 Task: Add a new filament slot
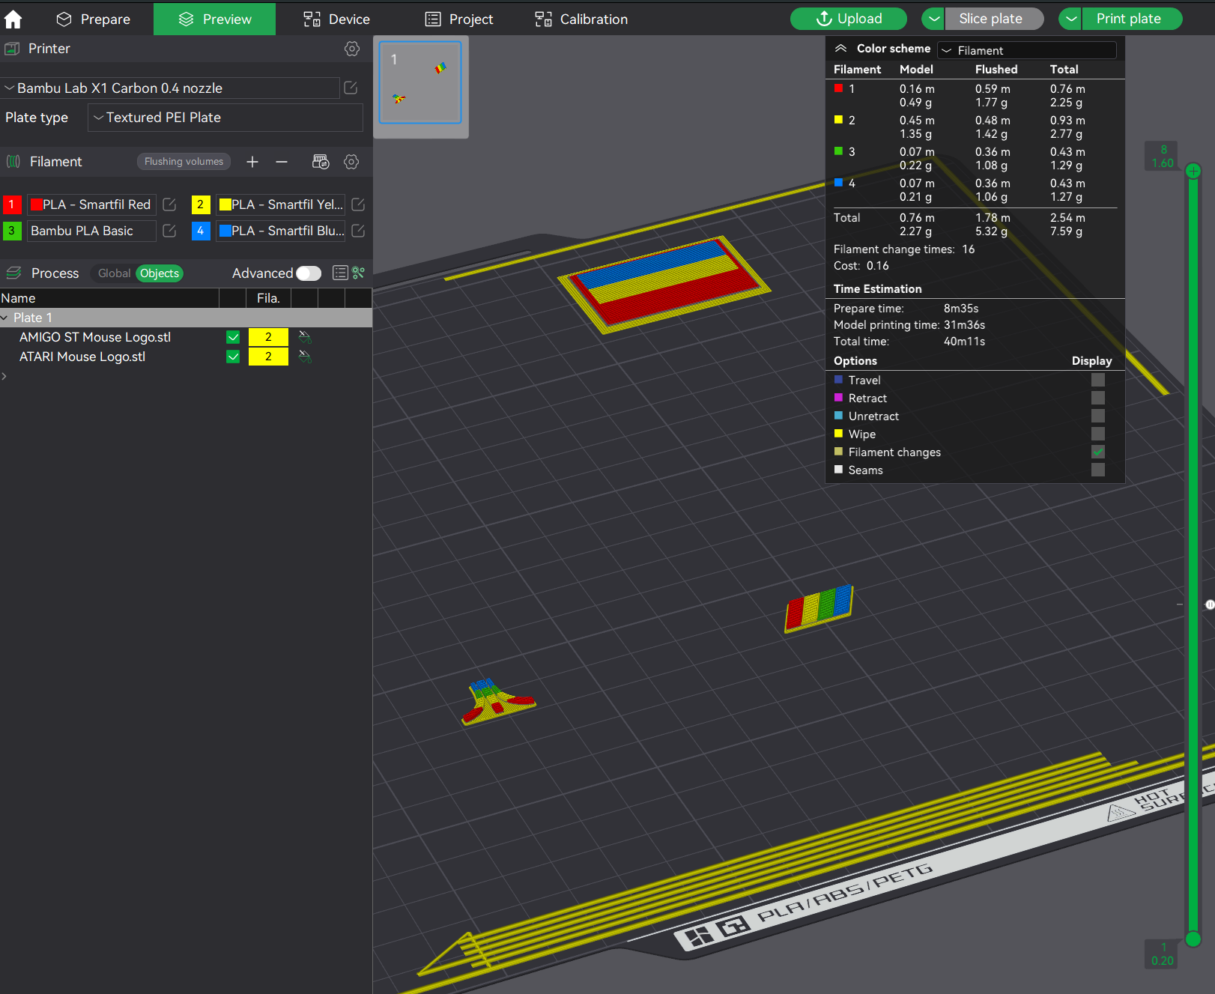[x=252, y=162]
